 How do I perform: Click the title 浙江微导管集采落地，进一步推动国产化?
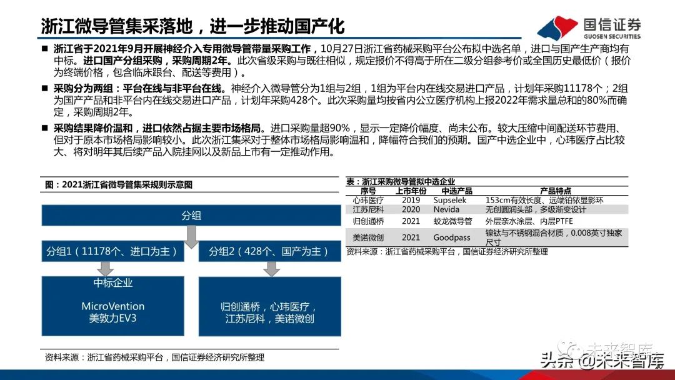point(192,26)
